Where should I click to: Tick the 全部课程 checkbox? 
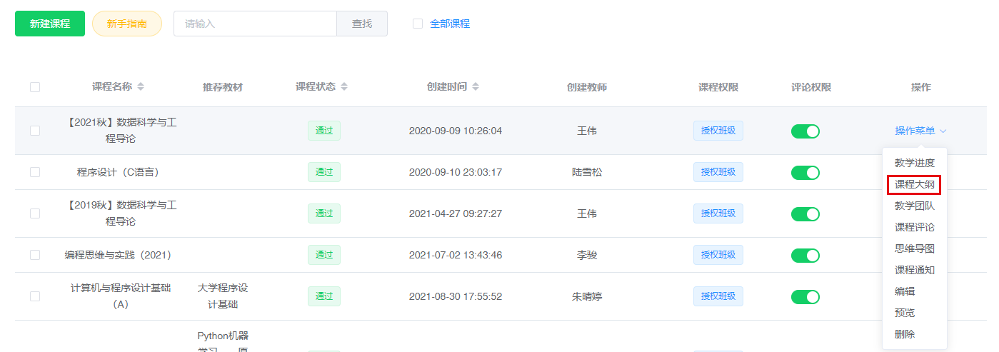click(x=418, y=24)
